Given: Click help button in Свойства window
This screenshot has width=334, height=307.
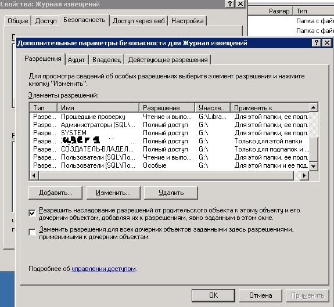Looking at the screenshot, I should (230, 4).
